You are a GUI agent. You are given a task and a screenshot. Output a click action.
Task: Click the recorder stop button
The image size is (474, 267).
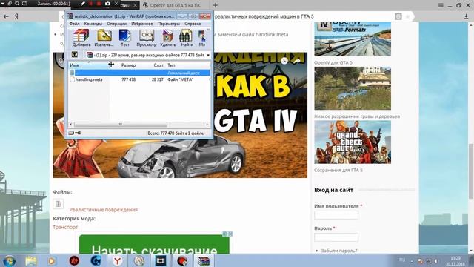point(99,4)
